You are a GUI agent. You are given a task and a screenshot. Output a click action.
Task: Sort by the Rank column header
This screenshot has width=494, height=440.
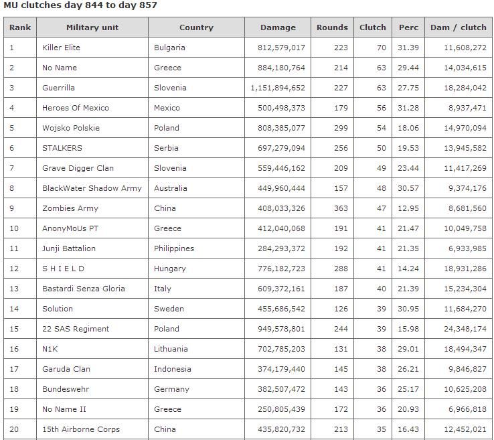pyautogui.click(x=20, y=27)
